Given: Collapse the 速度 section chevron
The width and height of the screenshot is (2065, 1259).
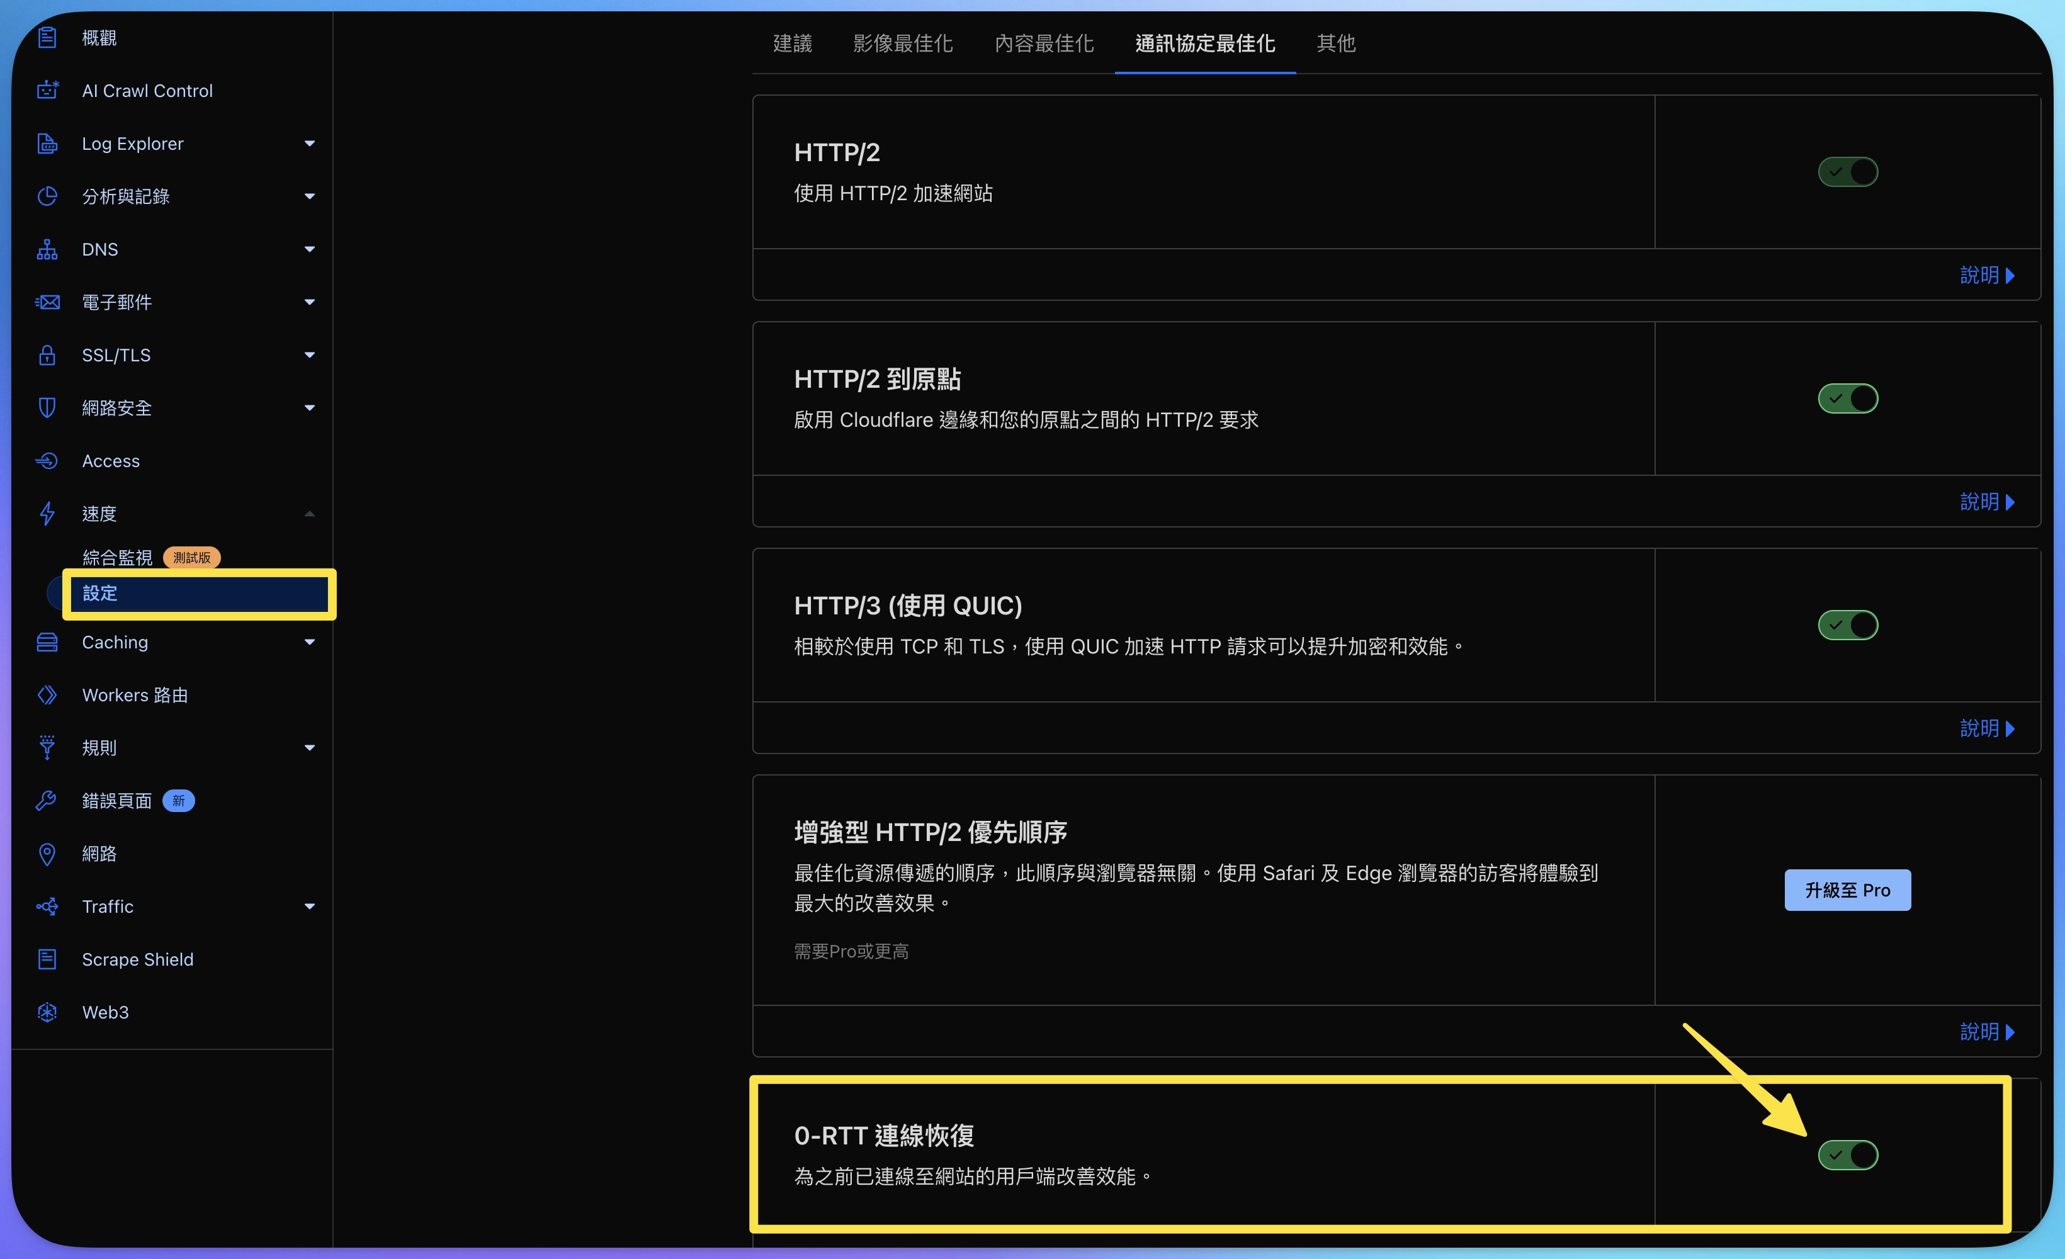Looking at the screenshot, I should coord(309,514).
